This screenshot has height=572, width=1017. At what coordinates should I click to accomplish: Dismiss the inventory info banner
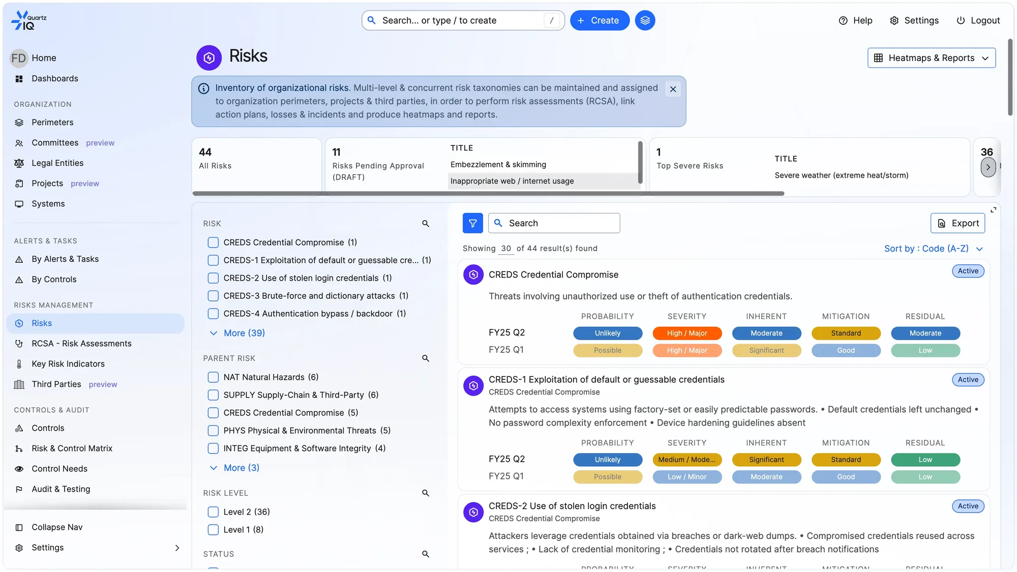click(x=673, y=89)
